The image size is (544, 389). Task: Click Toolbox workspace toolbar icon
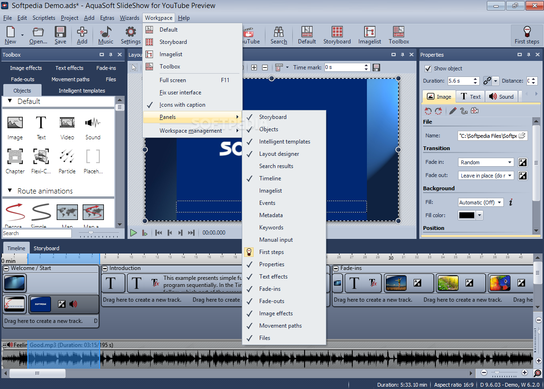point(399,35)
